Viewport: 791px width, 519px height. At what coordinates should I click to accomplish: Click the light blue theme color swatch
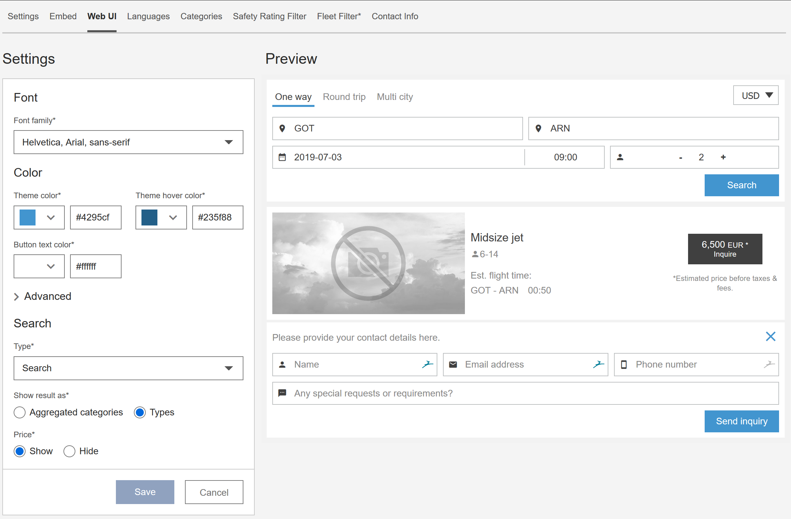coord(28,217)
